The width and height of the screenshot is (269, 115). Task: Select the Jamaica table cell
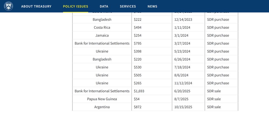click(102, 35)
